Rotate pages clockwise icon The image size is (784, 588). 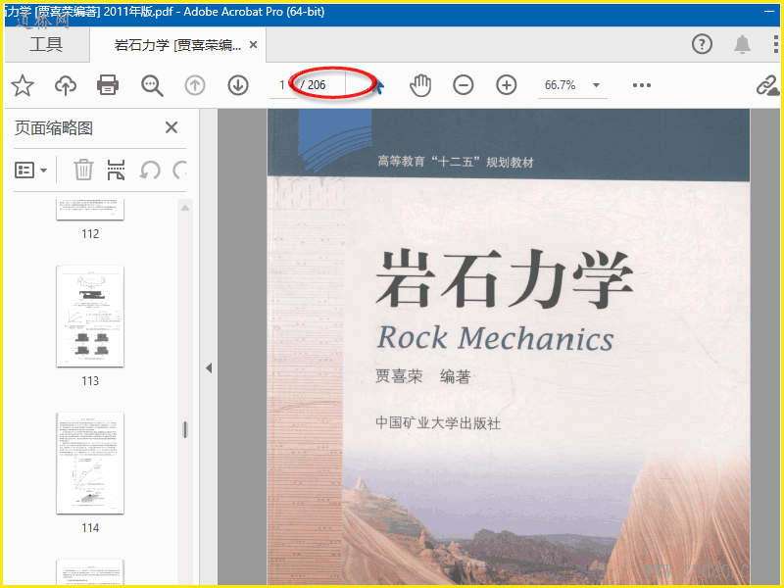coord(179,170)
